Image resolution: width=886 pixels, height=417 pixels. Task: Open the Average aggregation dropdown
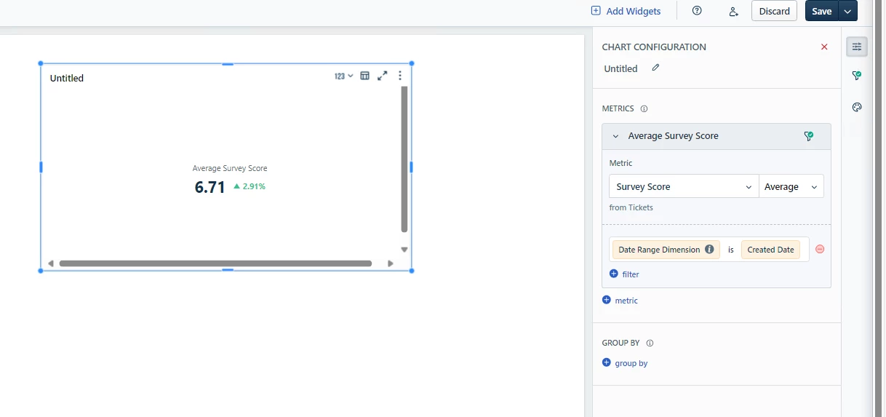tap(791, 186)
